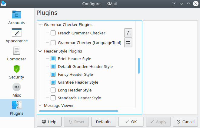
Task: Collapse the Grammar Checker Plugins group
Action: pos(40,25)
